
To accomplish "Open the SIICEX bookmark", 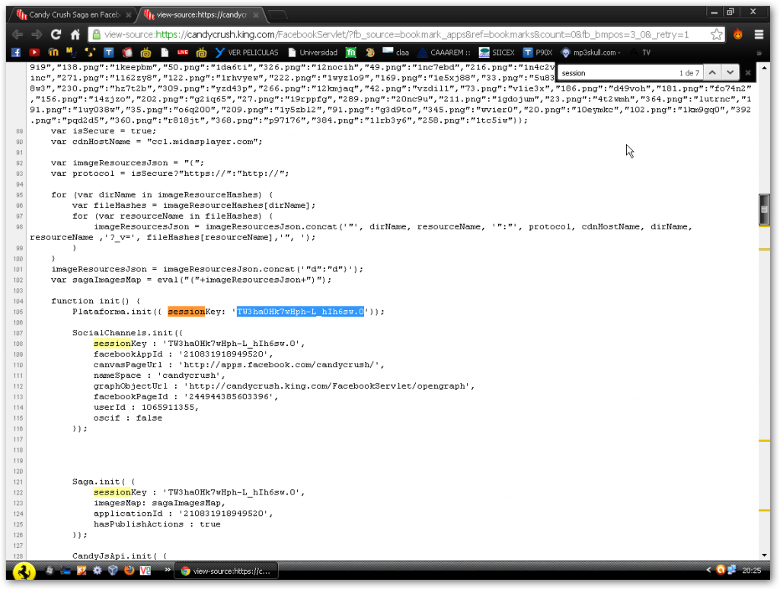I will pyautogui.click(x=497, y=53).
